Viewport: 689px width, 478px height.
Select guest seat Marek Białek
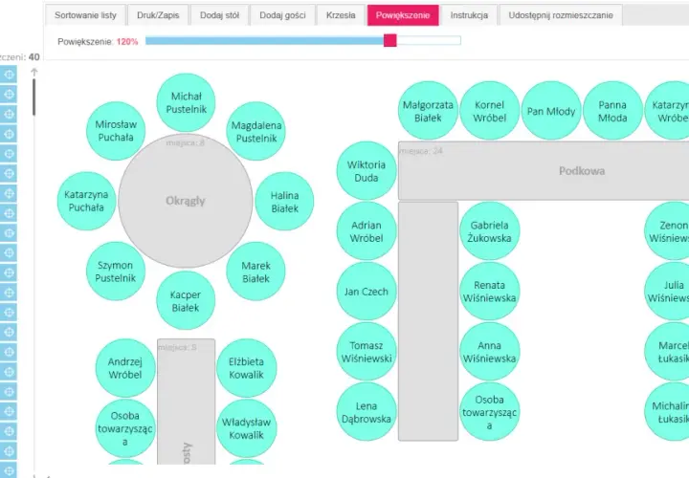256,272
